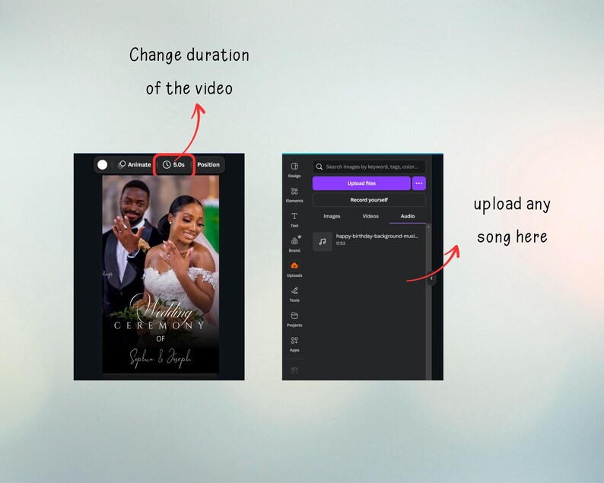Open more upload options three-dot button

click(418, 183)
